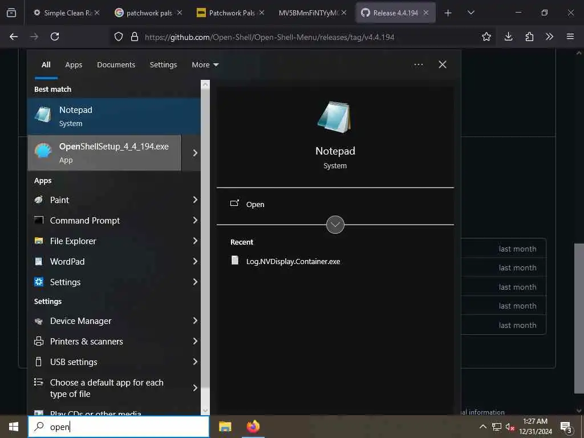Expand more Notepad actions with chevron
This screenshot has height=438, width=584.
[335, 225]
